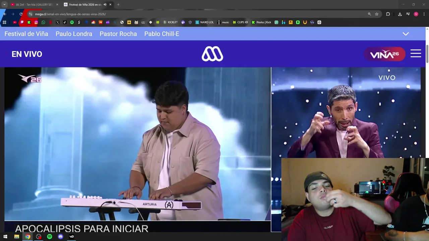Open the Twitch bookmark icon
This screenshot has height=241, width=429.
pyautogui.click(x=22, y=22)
